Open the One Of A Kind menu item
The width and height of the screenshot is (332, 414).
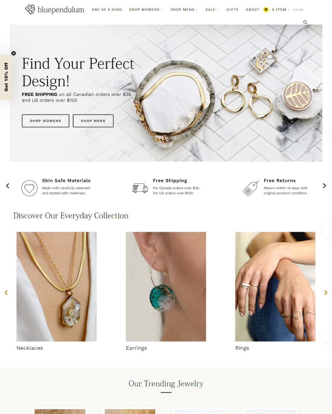pyautogui.click(x=107, y=9)
